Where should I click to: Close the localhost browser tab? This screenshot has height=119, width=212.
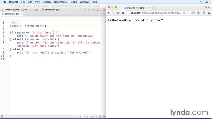point(149,8)
